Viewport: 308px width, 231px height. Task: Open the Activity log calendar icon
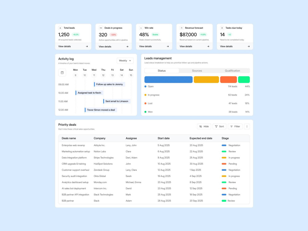[x=62, y=72]
